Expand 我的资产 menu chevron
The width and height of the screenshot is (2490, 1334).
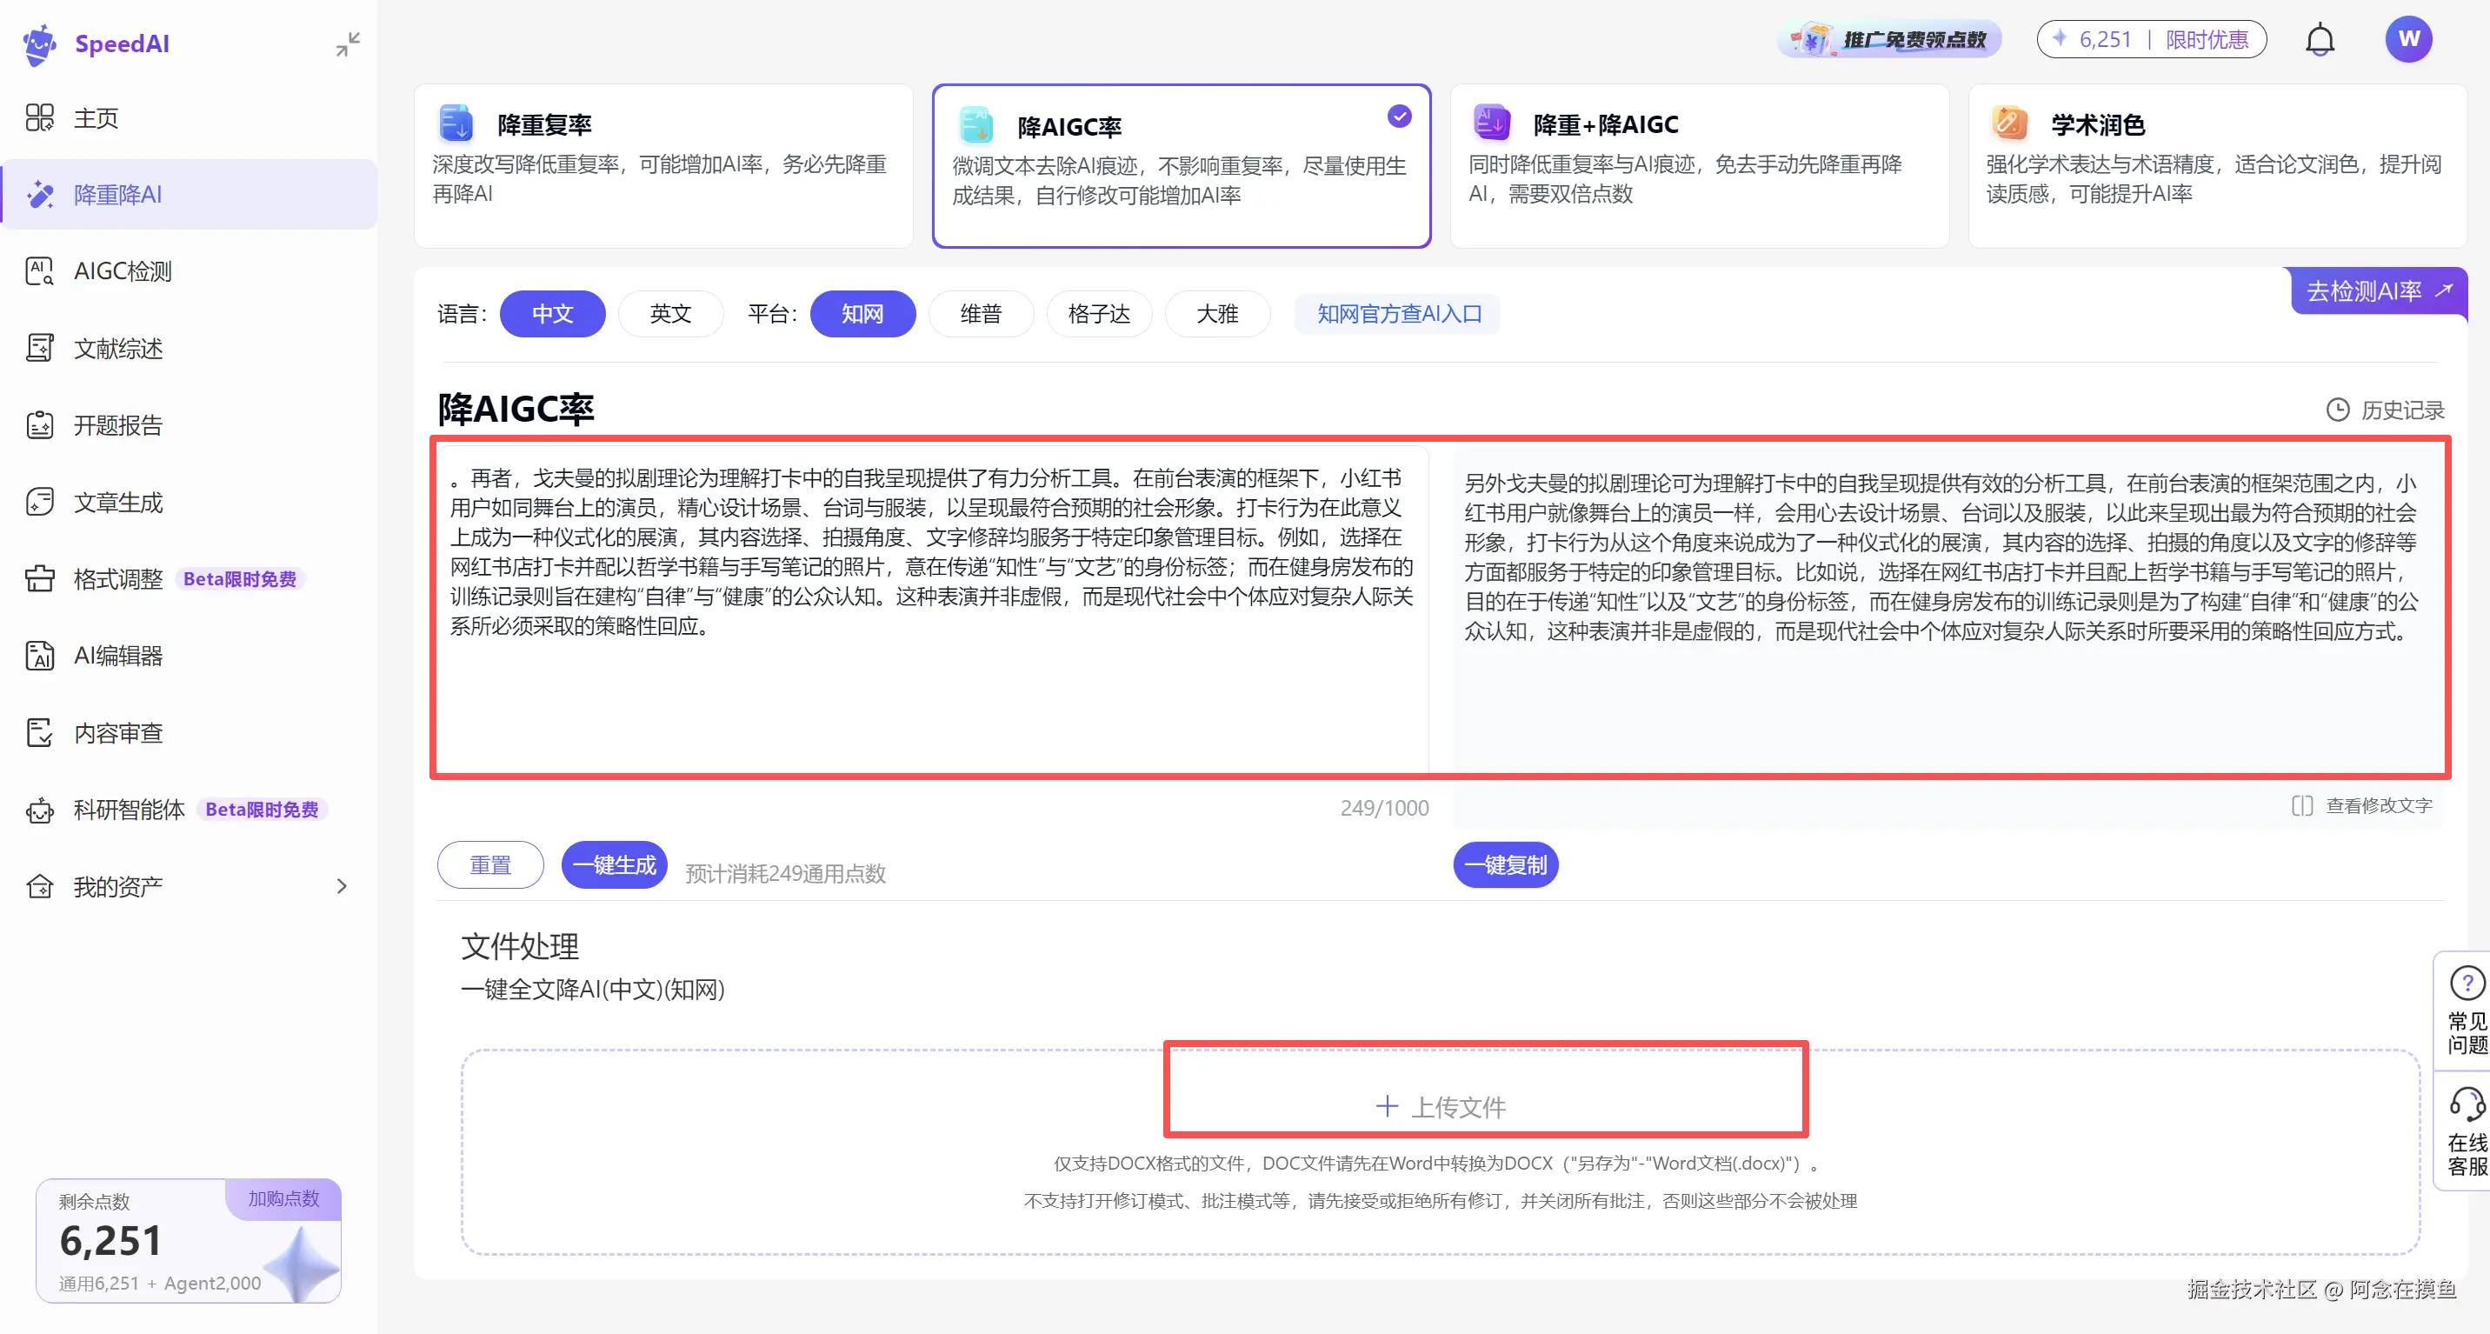[341, 886]
